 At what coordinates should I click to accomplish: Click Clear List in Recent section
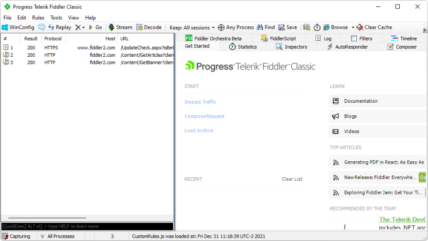pos(292,179)
